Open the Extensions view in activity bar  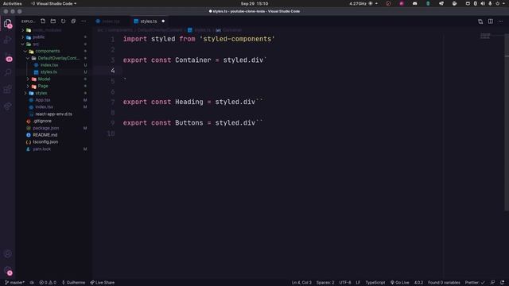(8, 89)
